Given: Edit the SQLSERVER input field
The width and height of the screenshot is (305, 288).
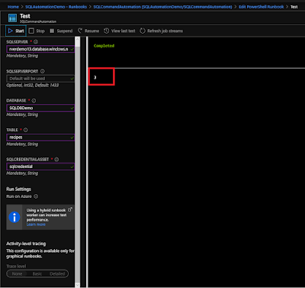Looking at the screenshot, I should (x=40, y=49).
